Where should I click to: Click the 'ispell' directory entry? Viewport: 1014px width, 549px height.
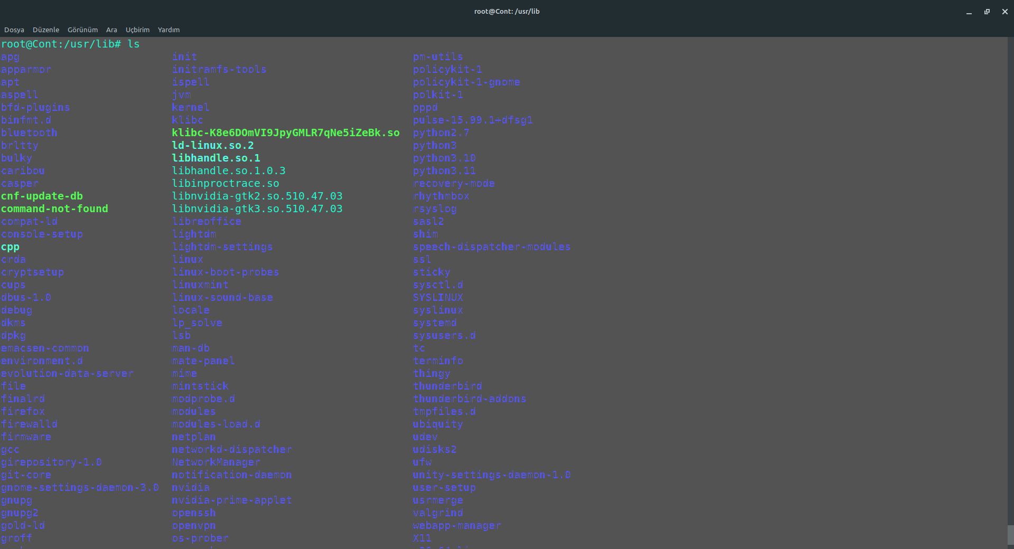coord(191,82)
